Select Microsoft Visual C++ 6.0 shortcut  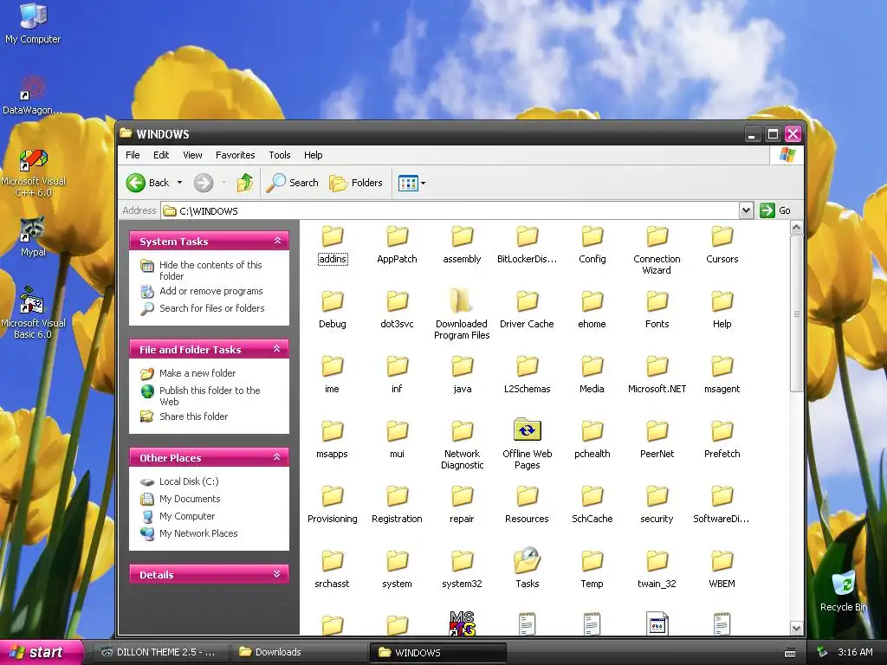[x=33, y=172]
